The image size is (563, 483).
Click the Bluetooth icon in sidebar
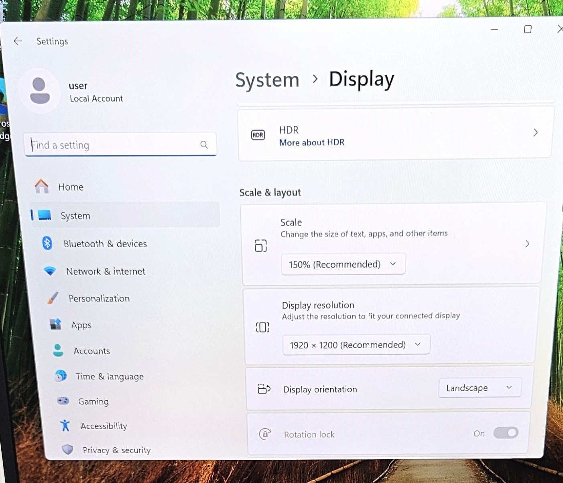click(x=47, y=243)
